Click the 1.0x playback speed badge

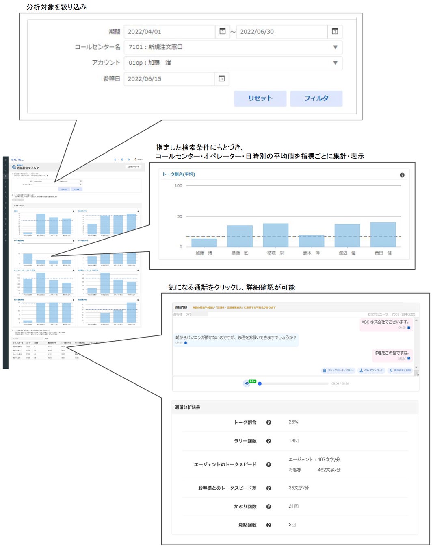pyautogui.click(x=252, y=381)
